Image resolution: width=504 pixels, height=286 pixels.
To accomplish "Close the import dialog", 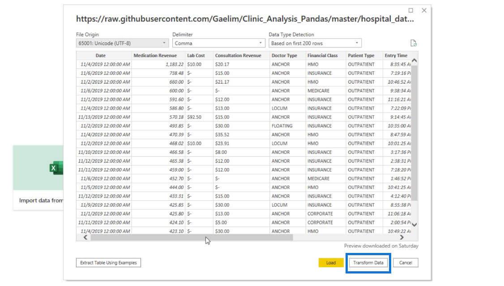I will (x=424, y=10).
